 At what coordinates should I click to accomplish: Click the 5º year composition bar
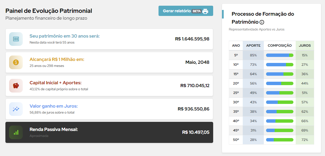(279, 55)
